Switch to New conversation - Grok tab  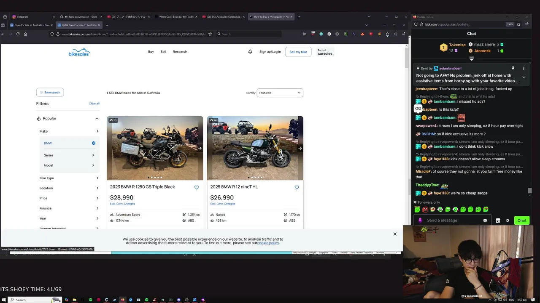click(80, 17)
